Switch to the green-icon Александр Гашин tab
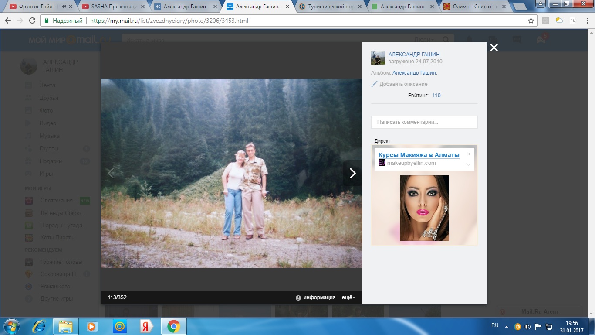 click(x=402, y=7)
